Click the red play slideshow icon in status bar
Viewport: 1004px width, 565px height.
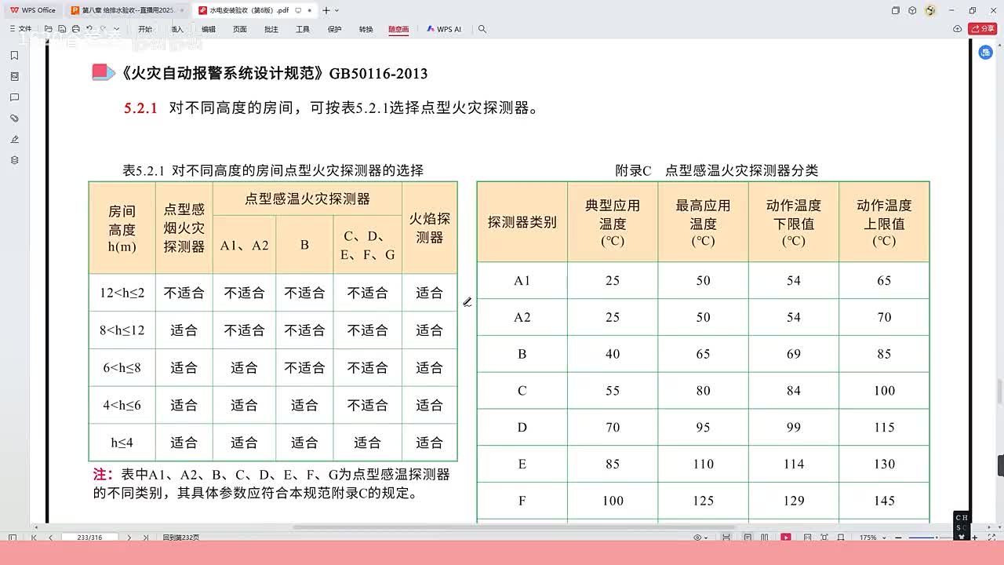tap(786, 538)
